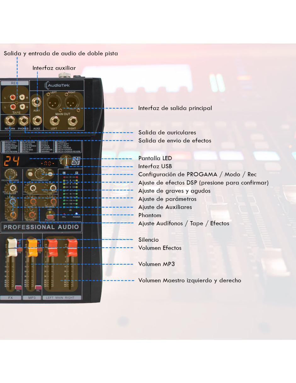The height and width of the screenshot is (383, 296).
Task: Click the AUX1 jack
Action: (x=37, y=103)
